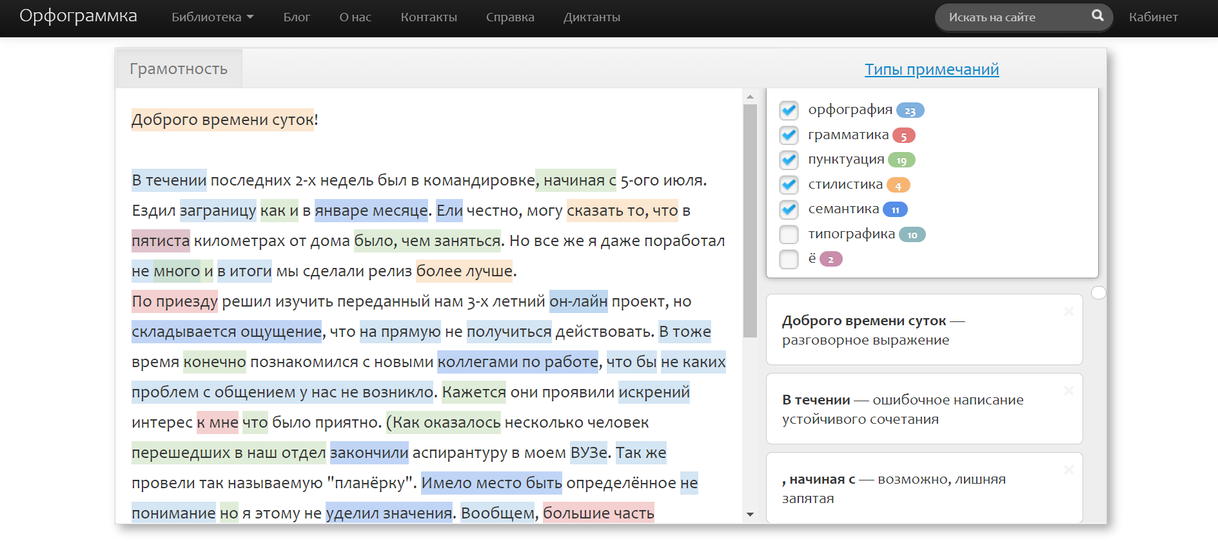The image size is (1218, 541).
Task: Click text scrollbar down arrow
Action: click(750, 514)
